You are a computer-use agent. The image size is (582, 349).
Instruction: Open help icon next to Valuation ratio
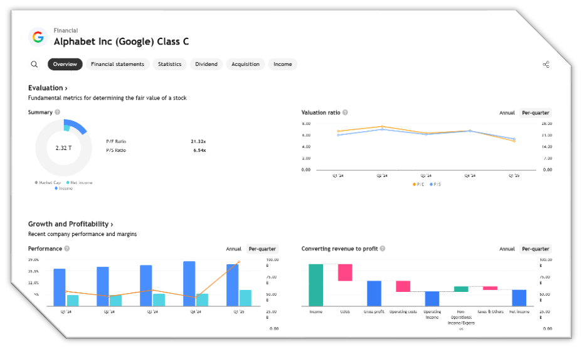345,112
